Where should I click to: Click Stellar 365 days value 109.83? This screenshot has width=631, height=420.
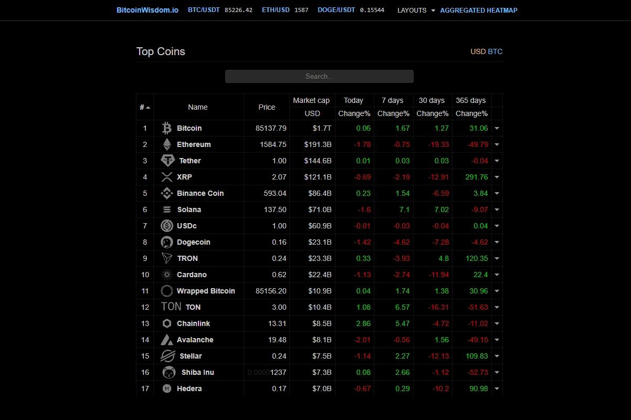[477, 356]
